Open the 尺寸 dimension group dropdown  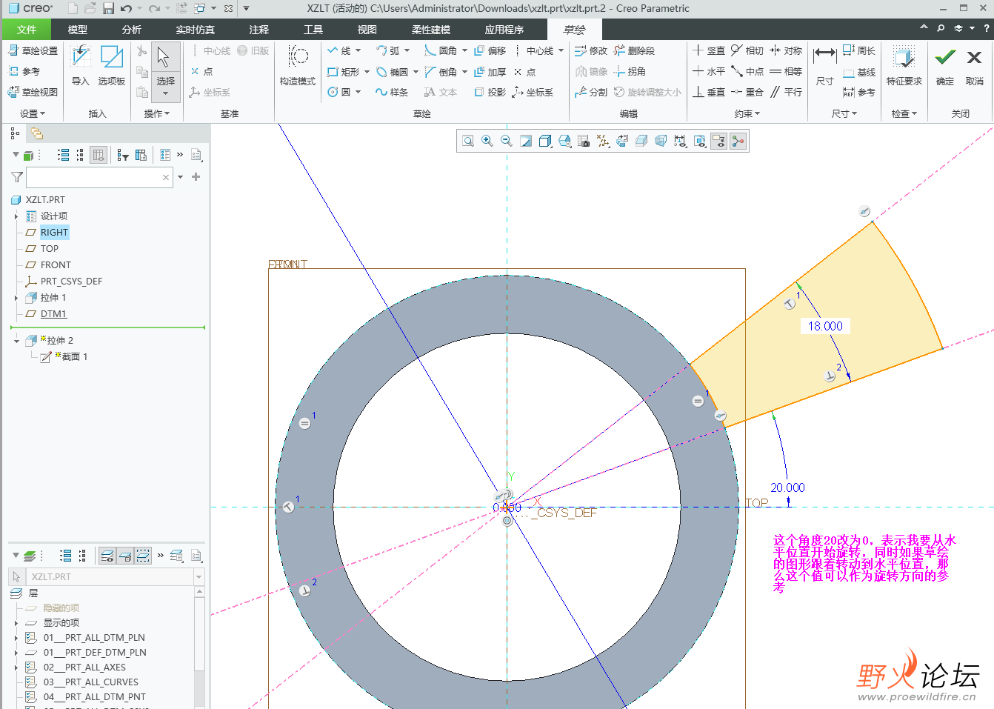coord(844,113)
